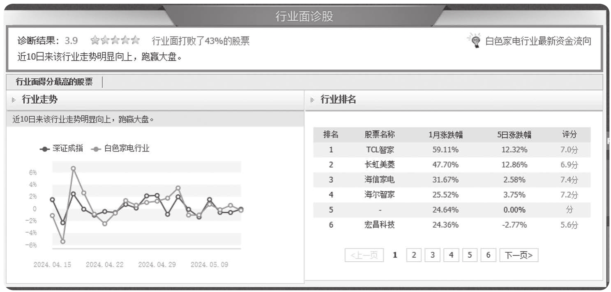Viewport: 611px width, 292px height.
Task: Click the -2.77% five-day change value
Action: coord(514,225)
